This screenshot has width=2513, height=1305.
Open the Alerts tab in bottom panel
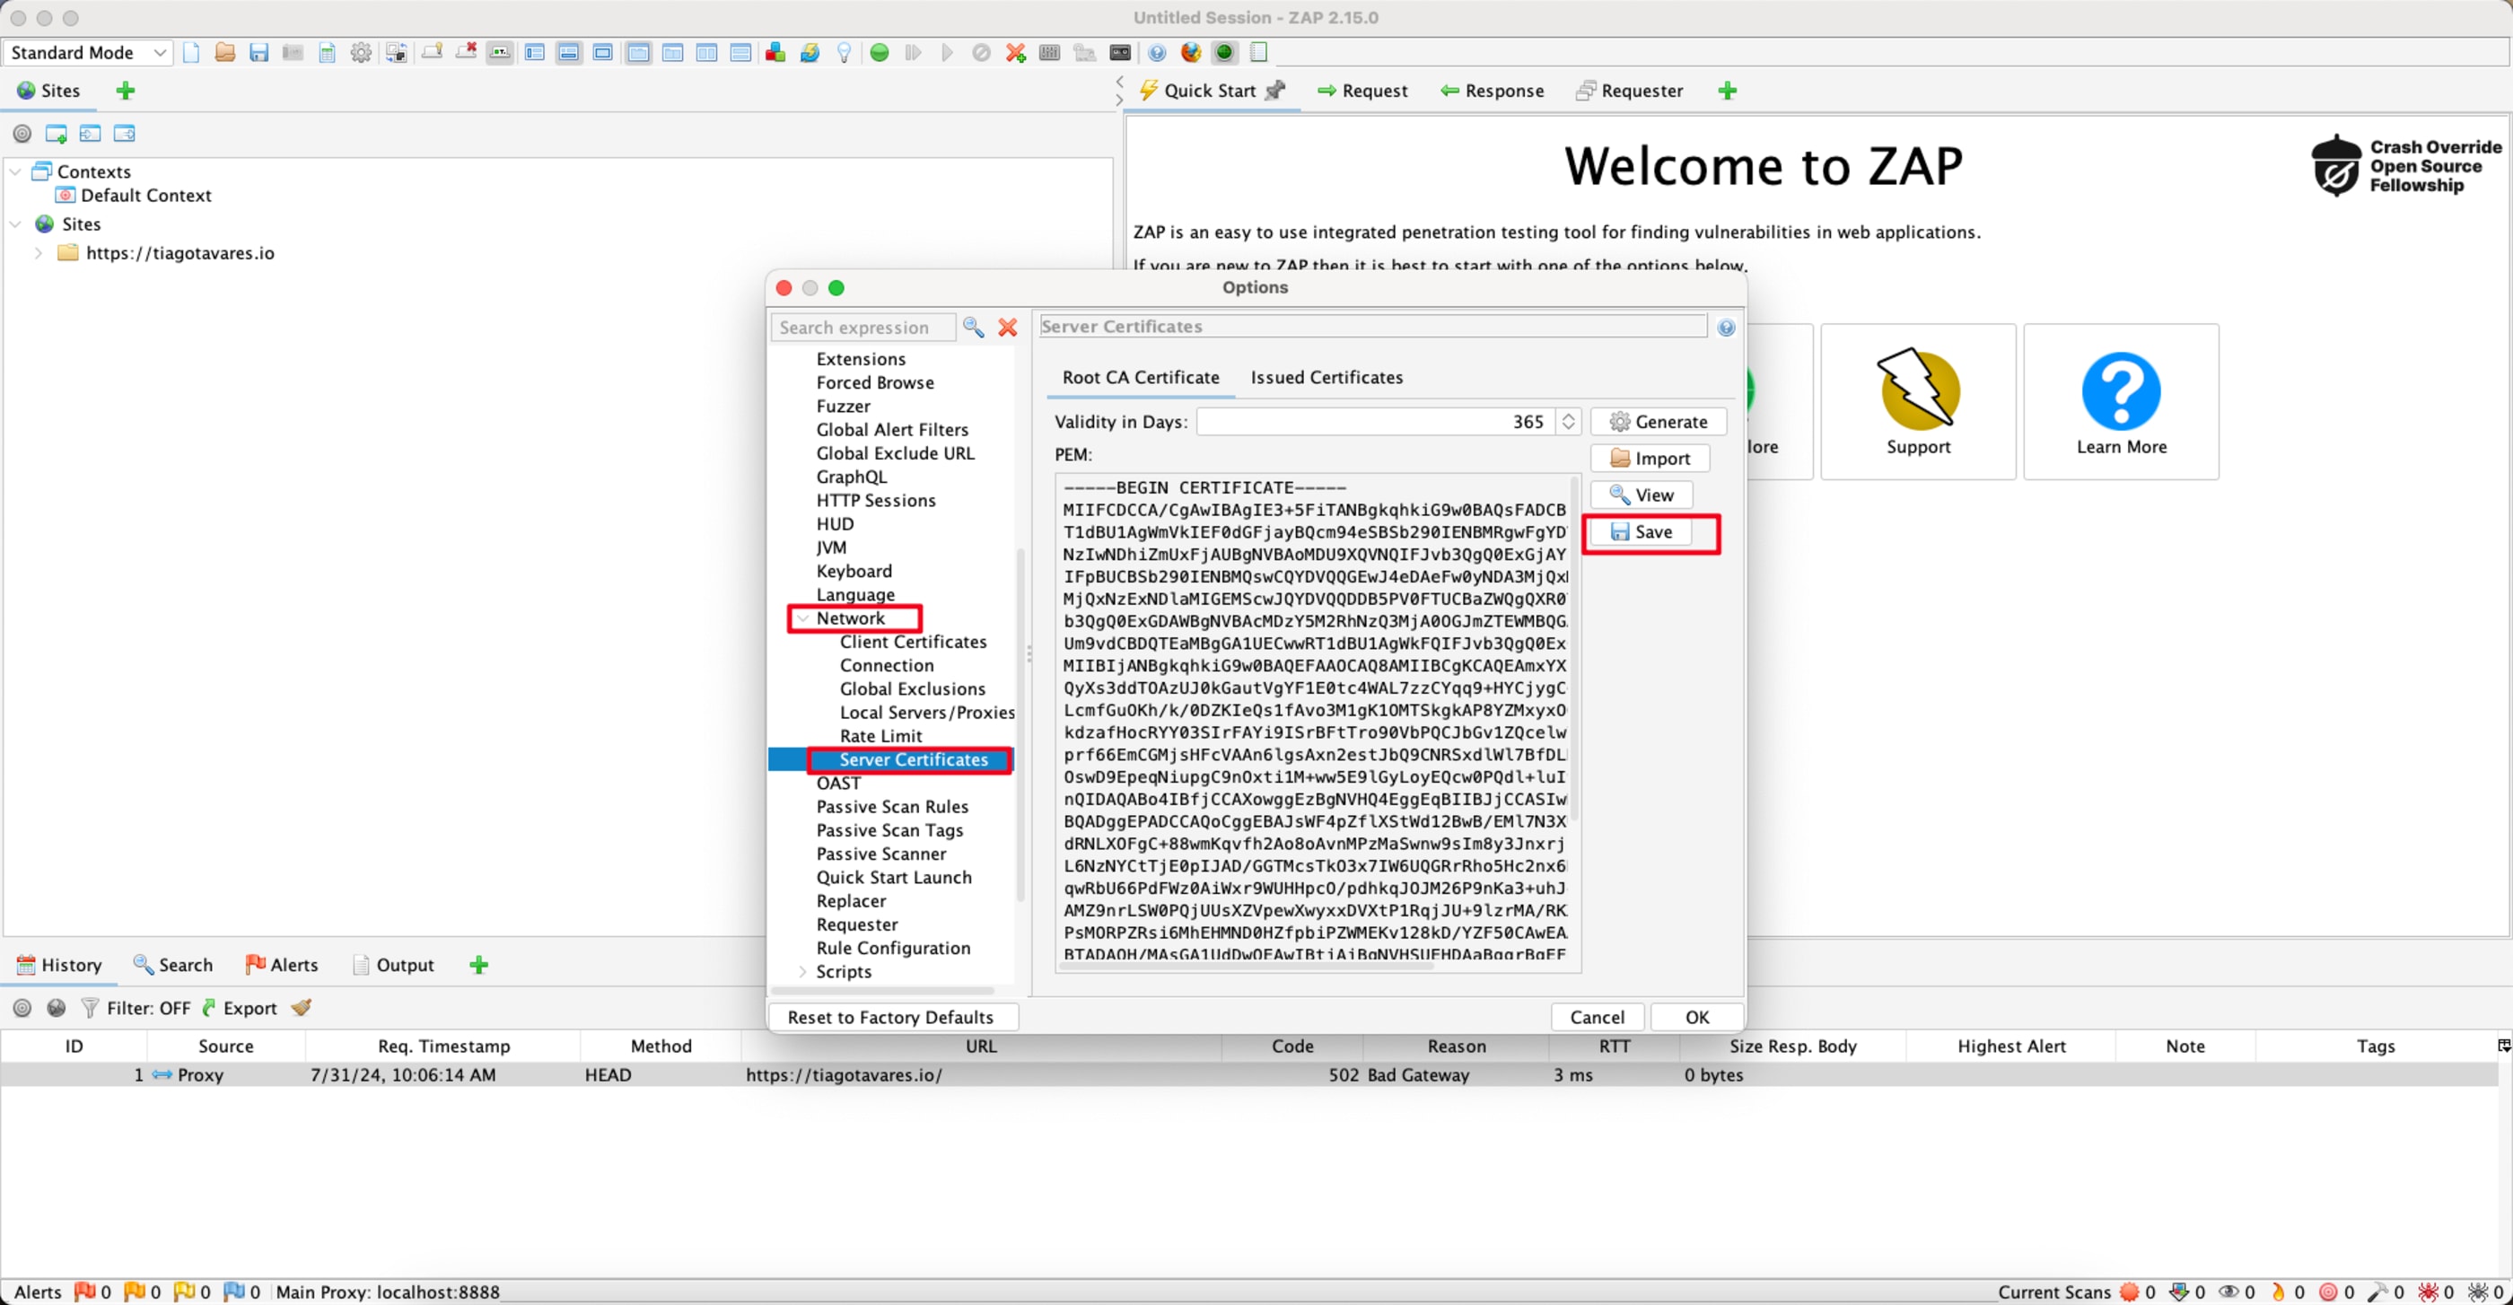[282, 965]
